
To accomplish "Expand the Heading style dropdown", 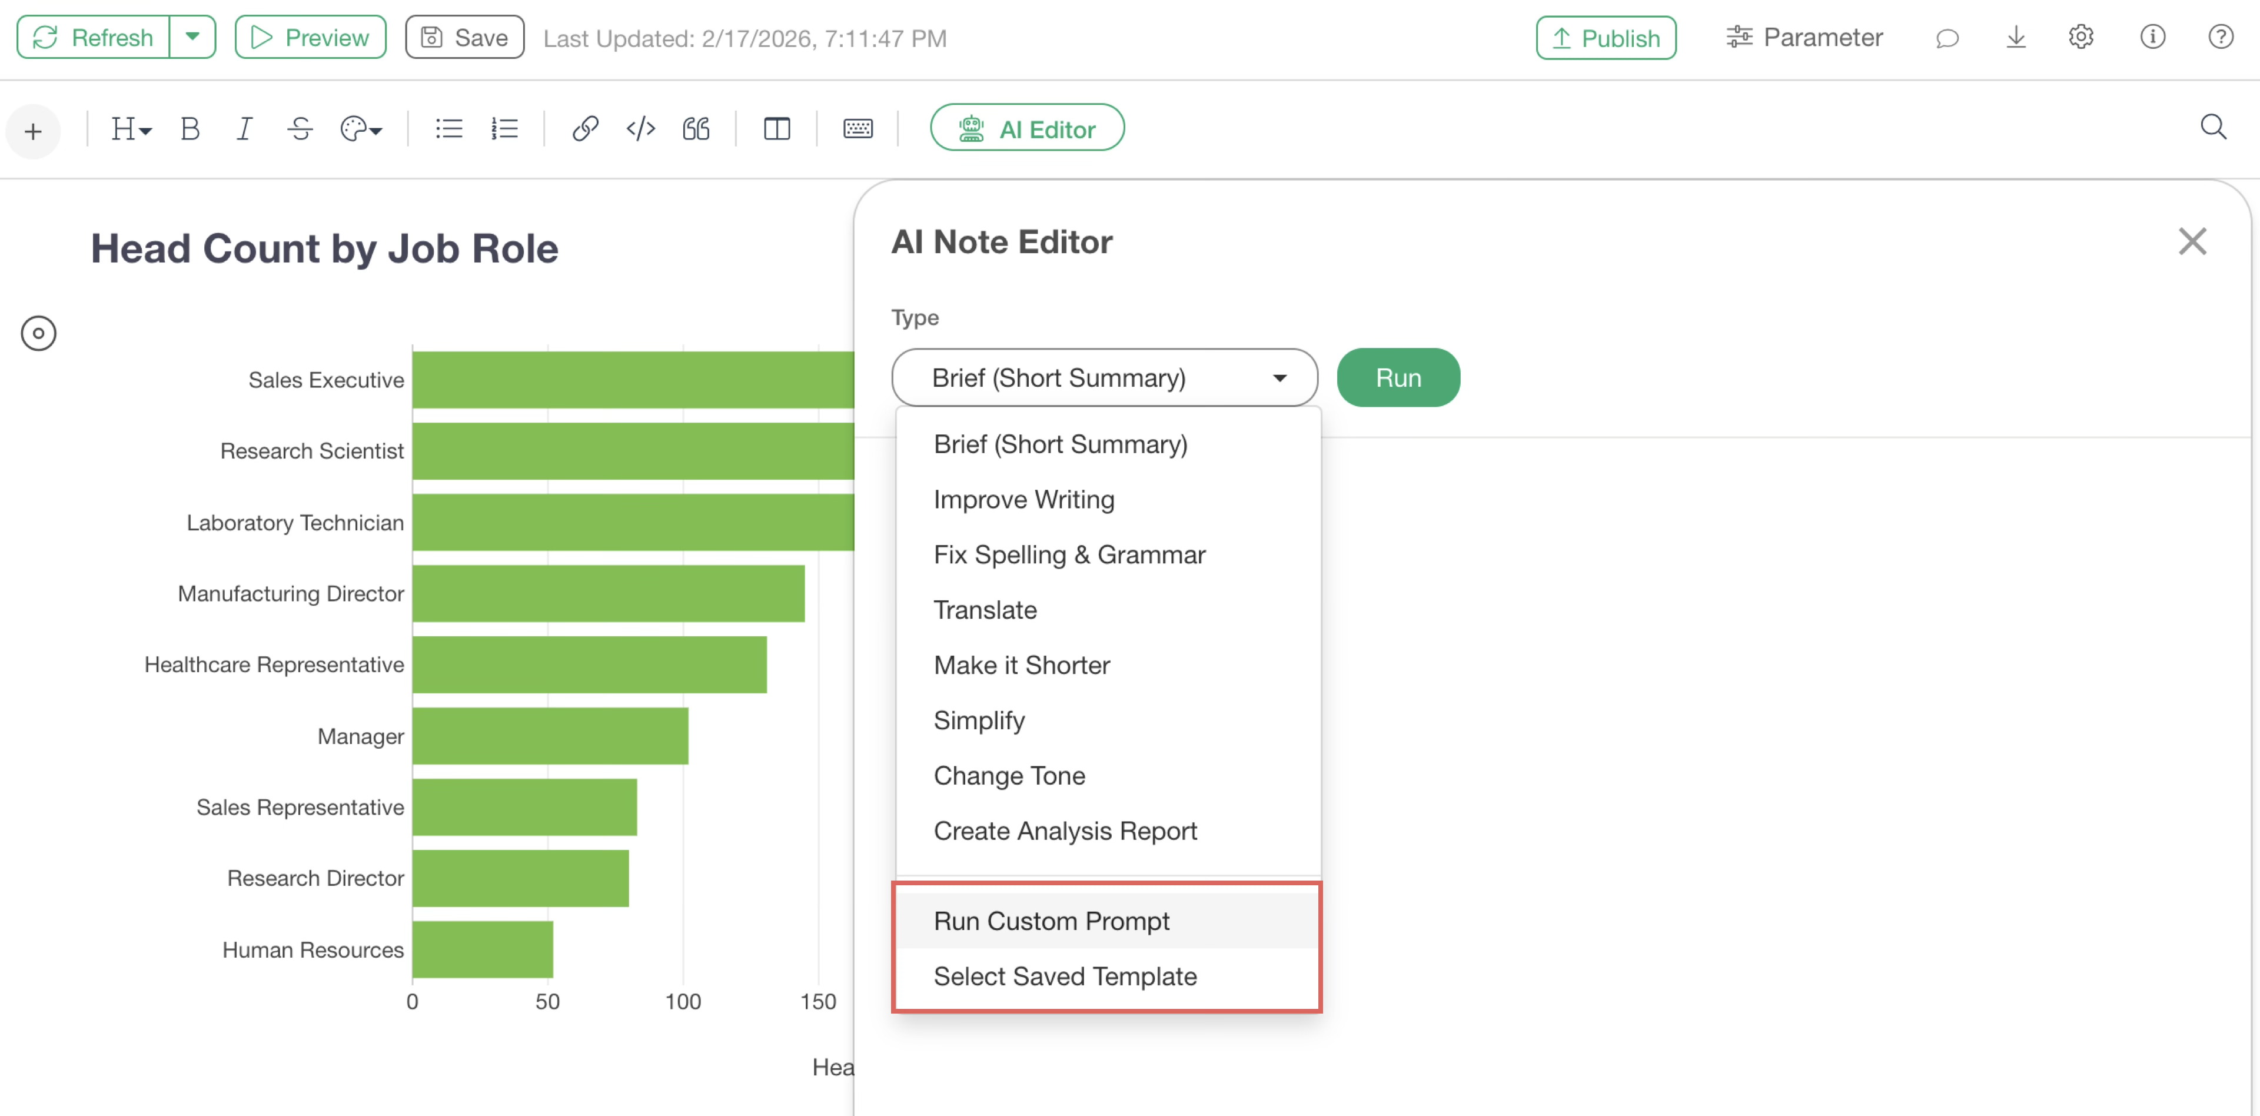I will click(131, 129).
